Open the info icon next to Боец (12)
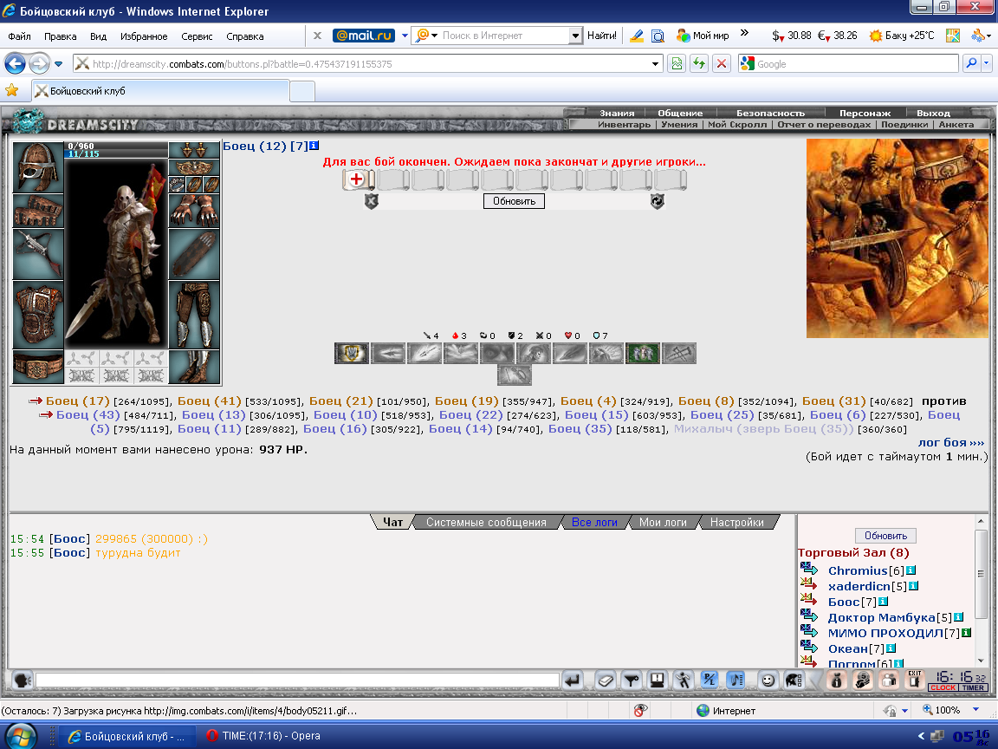This screenshot has width=998, height=749. (x=314, y=146)
